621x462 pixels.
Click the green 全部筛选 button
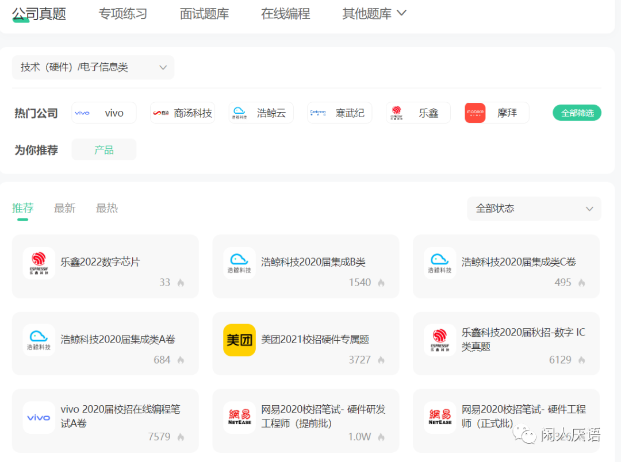tap(577, 113)
